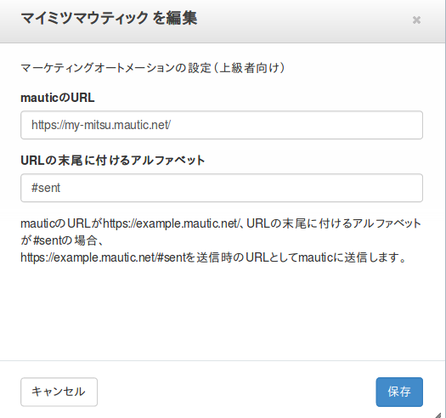
Task: Click the mauticのURL label
Action: coord(58,98)
